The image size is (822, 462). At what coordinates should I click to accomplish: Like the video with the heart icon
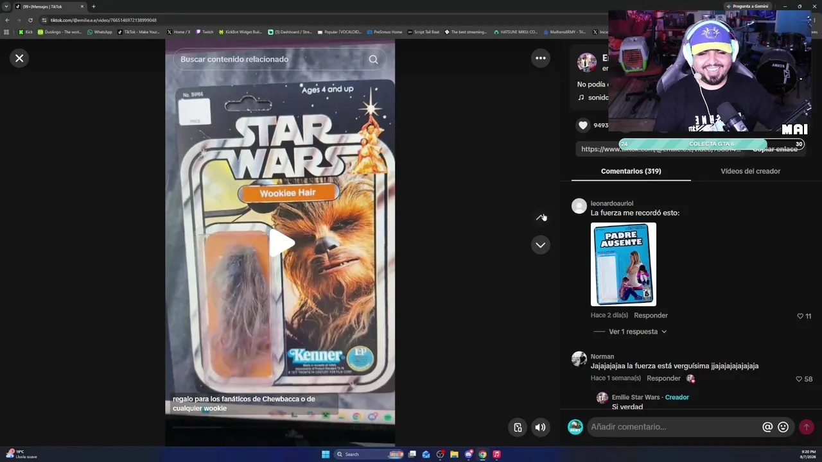tap(583, 126)
